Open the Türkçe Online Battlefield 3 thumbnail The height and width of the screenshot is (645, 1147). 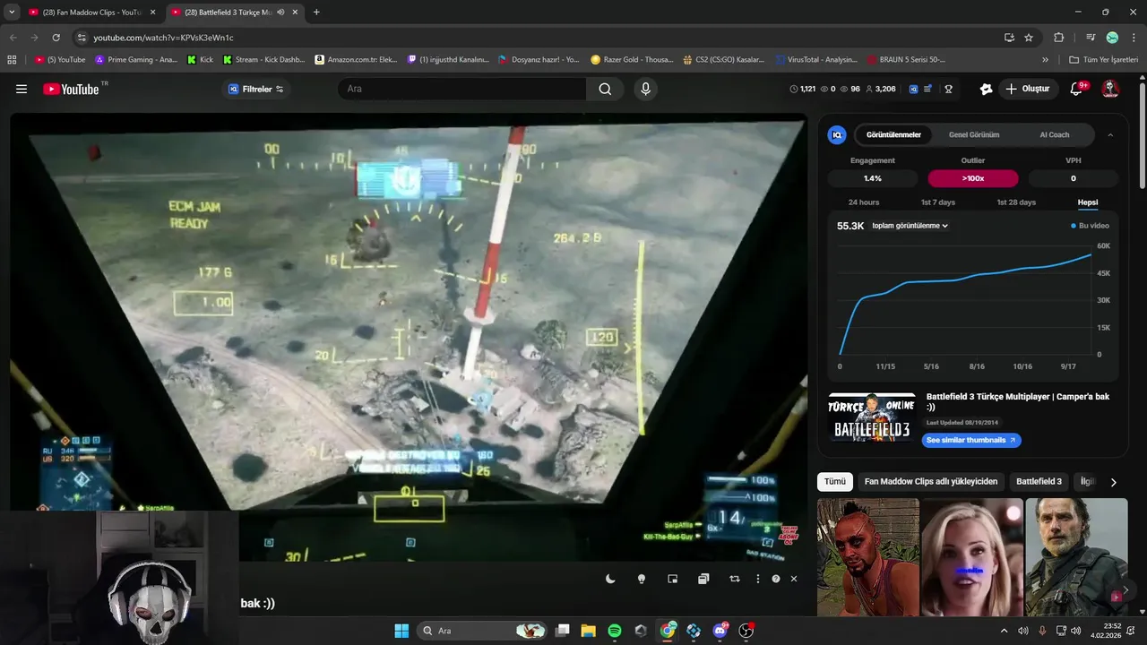pyautogui.click(x=872, y=417)
